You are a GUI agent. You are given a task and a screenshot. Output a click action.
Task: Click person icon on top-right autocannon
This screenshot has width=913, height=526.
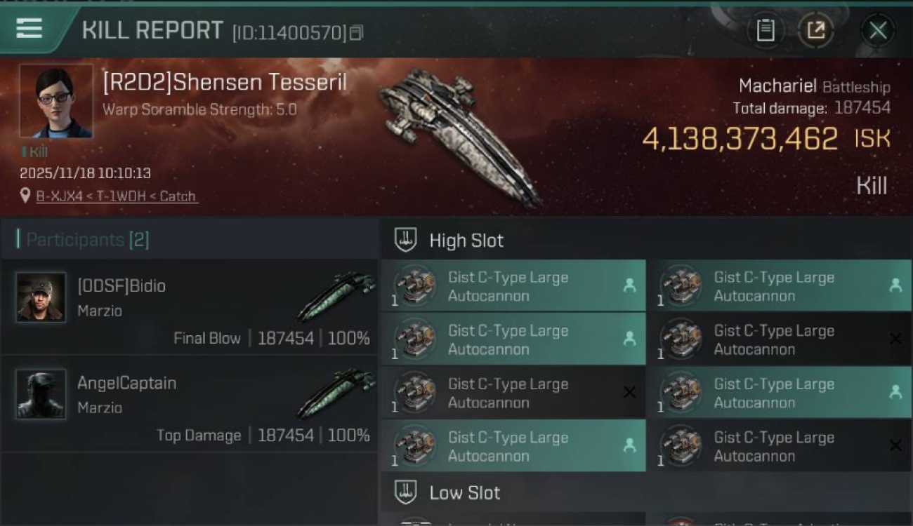click(x=895, y=285)
